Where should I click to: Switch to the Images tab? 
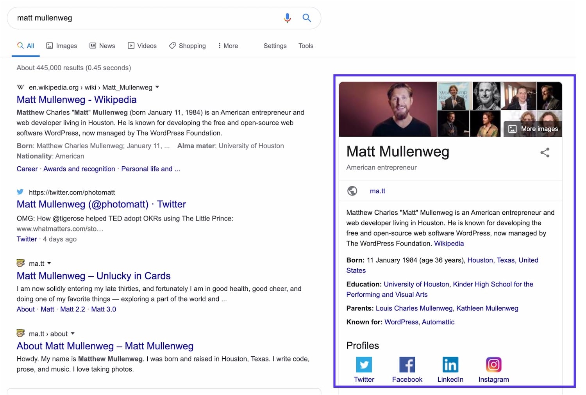(61, 46)
